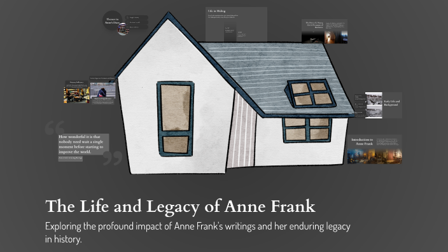
Task: Click the title 'The Life and Legacy of Anne Frank'
Action: tap(180, 206)
